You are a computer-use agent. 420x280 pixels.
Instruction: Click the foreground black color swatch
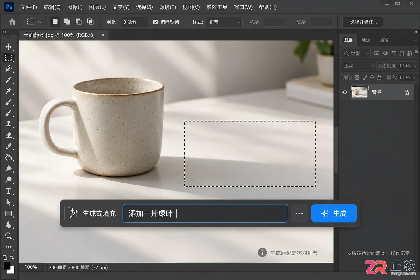(6, 266)
